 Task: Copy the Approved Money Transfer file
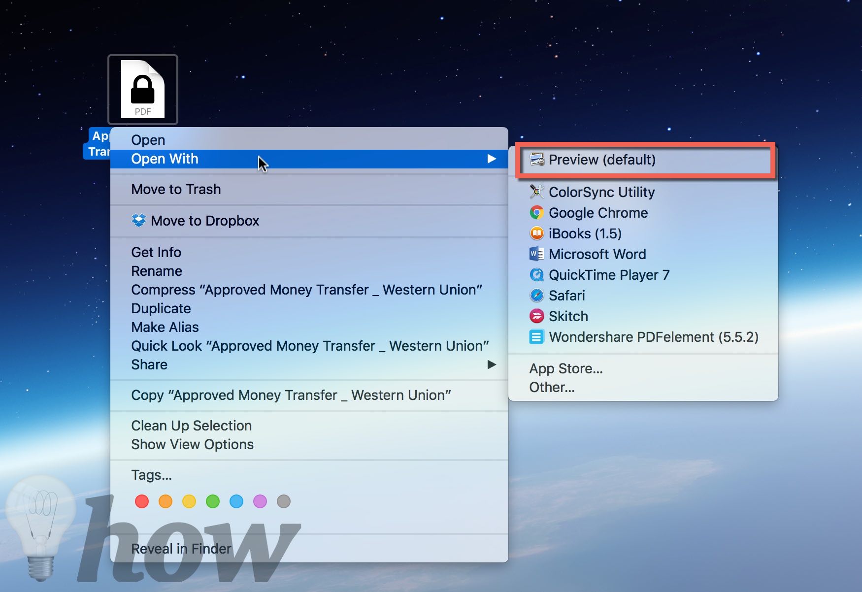309,395
